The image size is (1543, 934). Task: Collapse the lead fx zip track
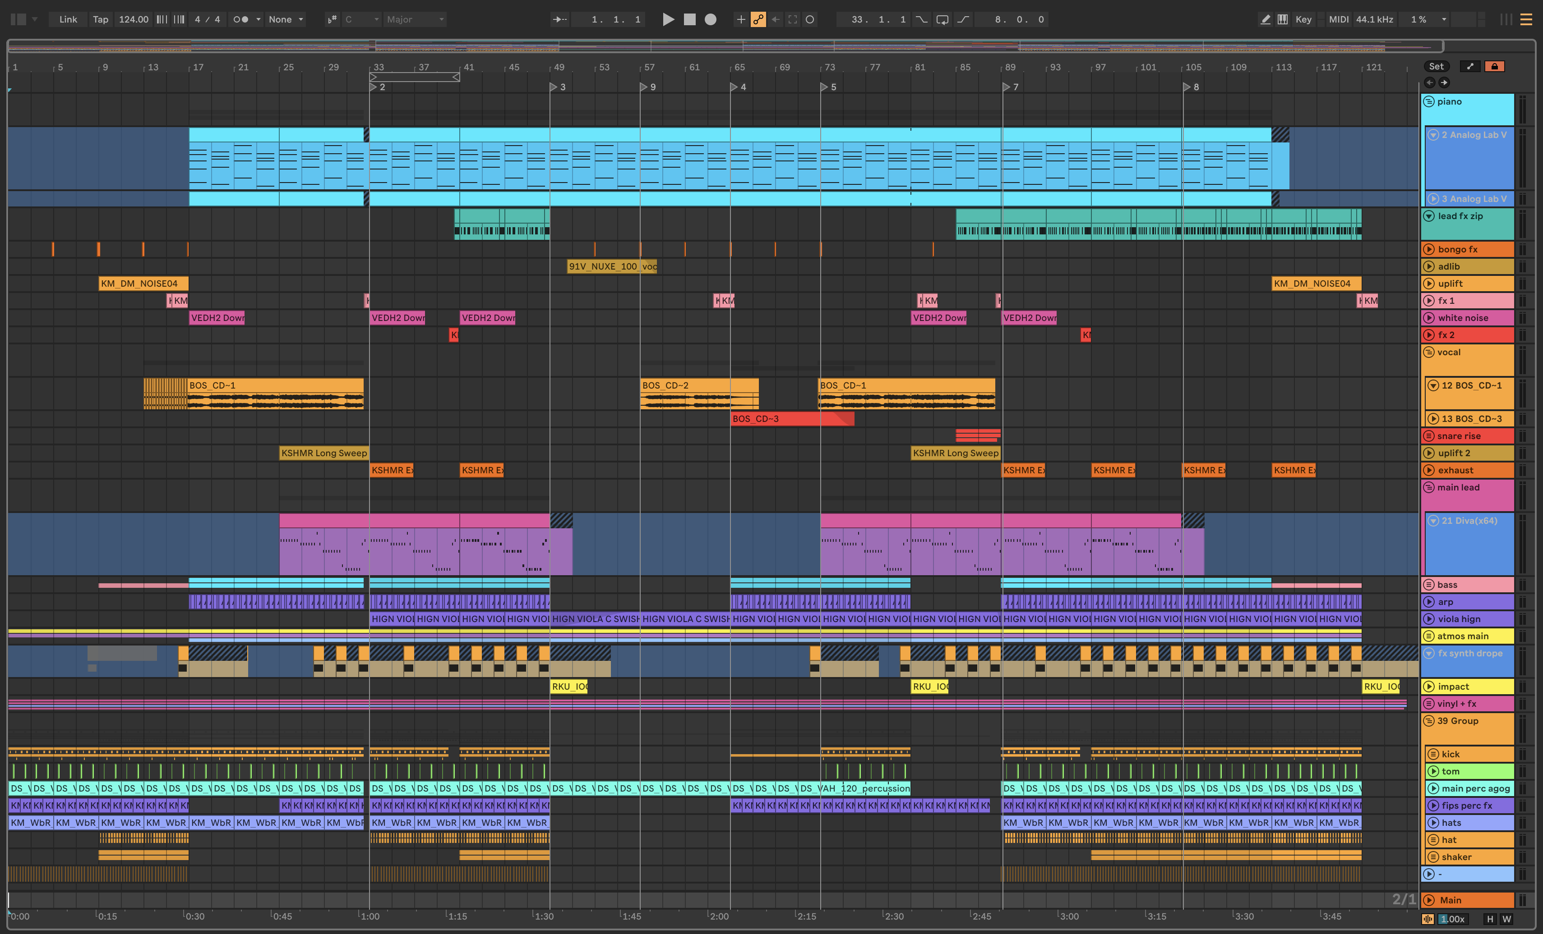coord(1429,216)
